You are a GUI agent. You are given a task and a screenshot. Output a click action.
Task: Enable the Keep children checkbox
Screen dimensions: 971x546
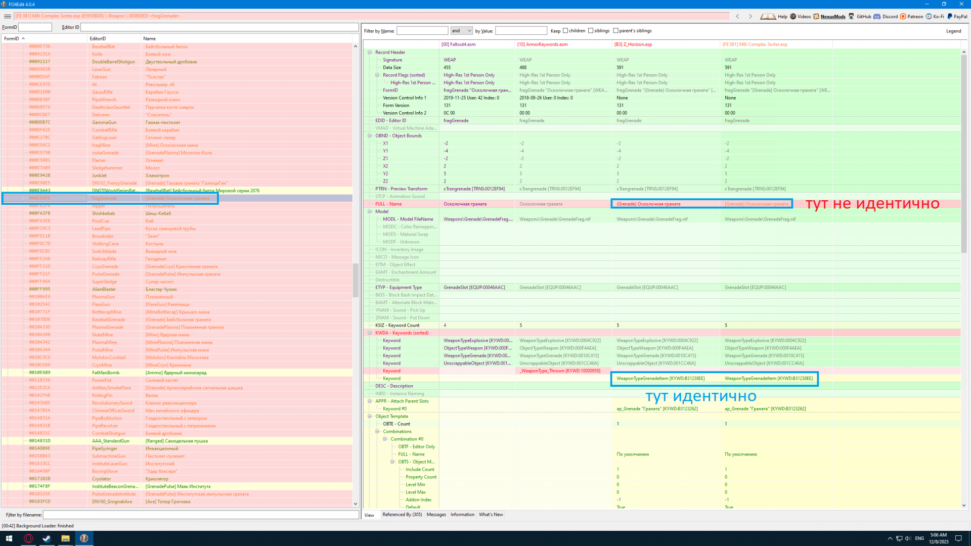[x=565, y=31]
